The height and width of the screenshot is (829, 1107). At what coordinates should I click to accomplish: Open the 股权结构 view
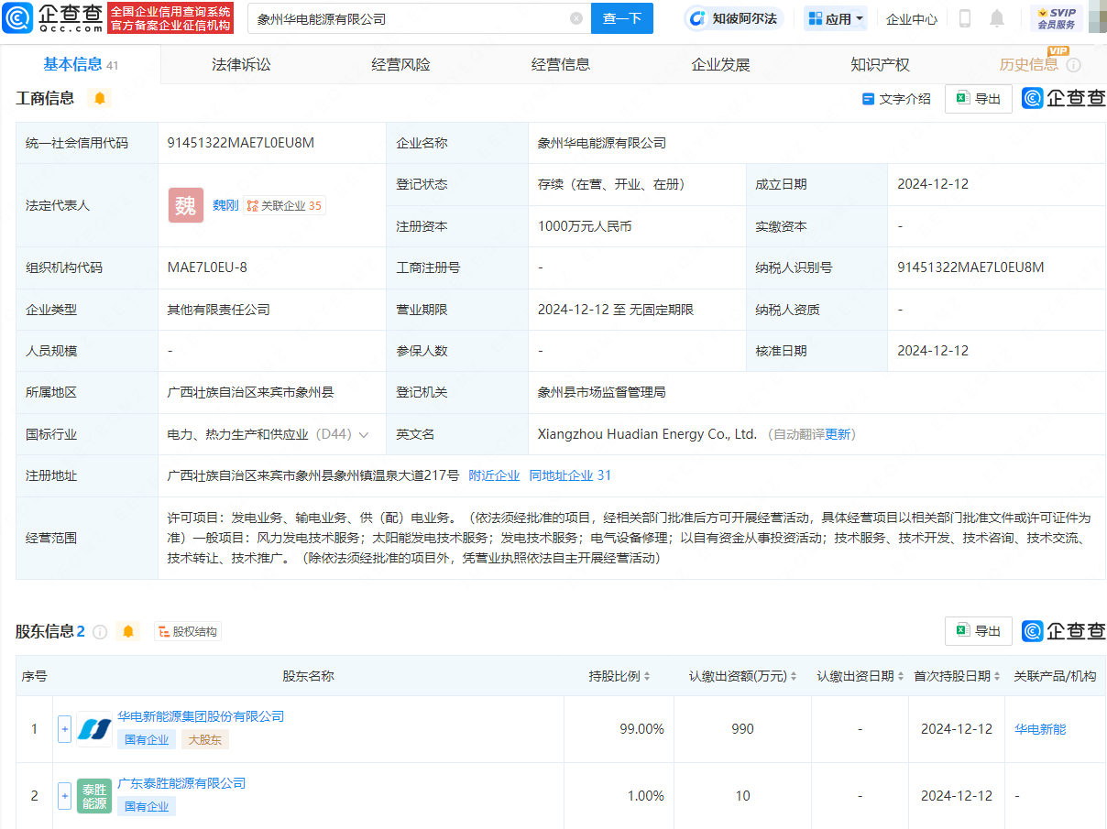[x=188, y=631]
